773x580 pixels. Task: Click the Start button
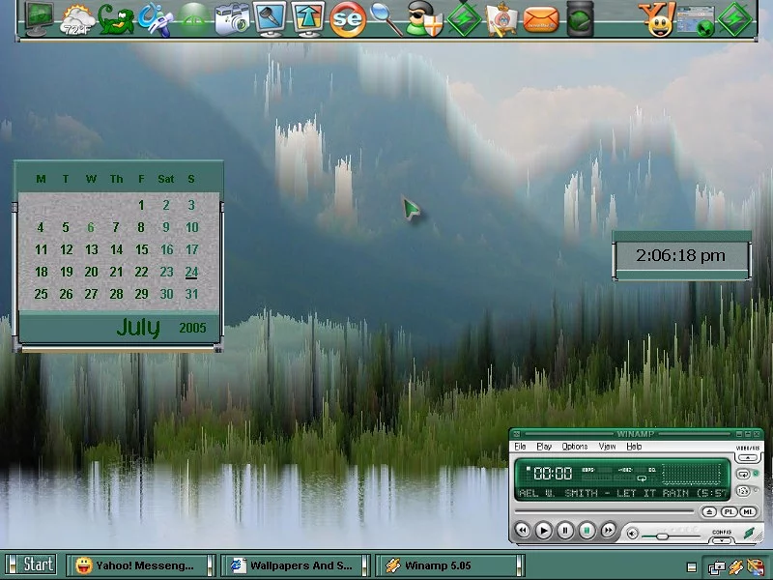[32, 565]
